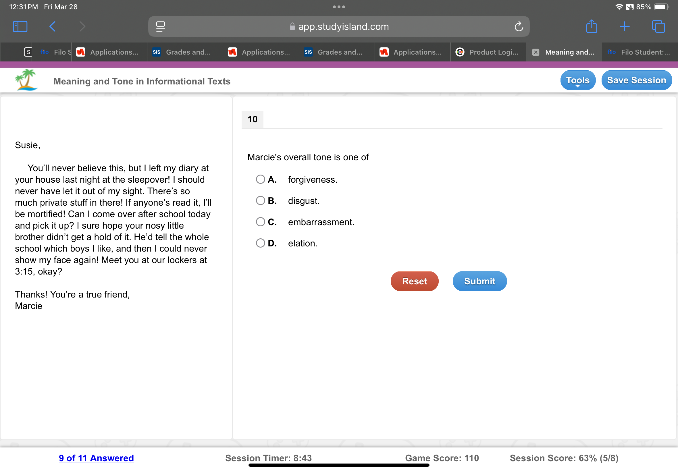The image size is (678, 471).
Task: Open the first Grades and... tab
Action: 185,52
